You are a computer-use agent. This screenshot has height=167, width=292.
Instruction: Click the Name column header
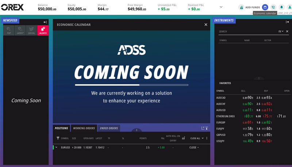pos(247,40)
